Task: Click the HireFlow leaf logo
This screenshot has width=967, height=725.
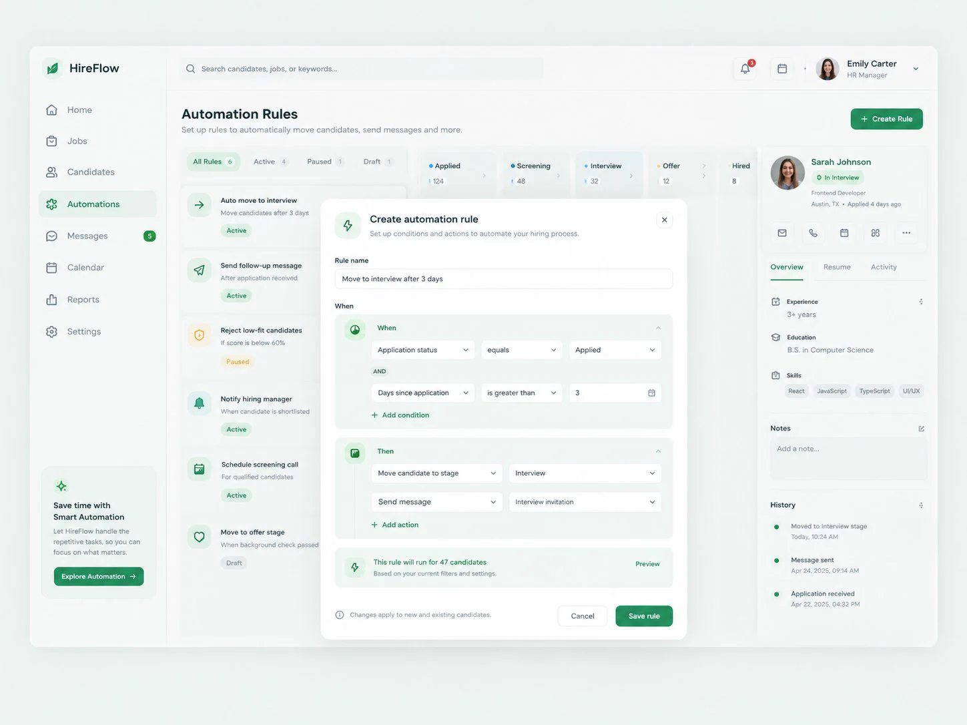Action: coord(53,68)
